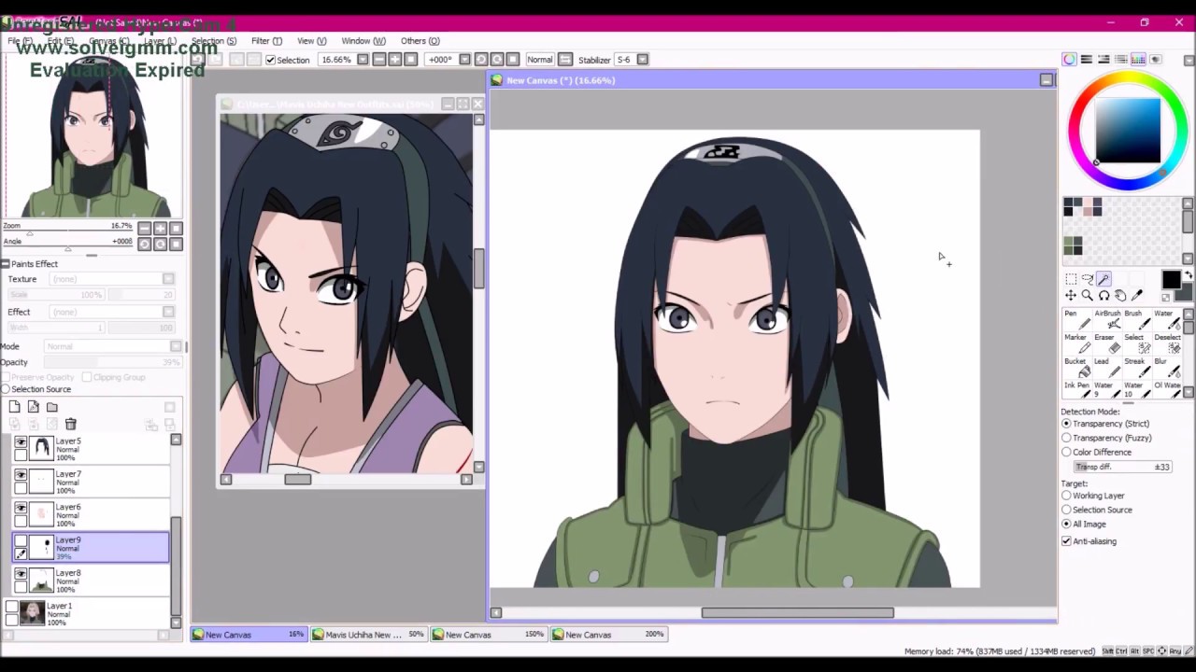This screenshot has width=1196, height=672.
Task: Hide Layer8 using its eye icon
Action: point(21,574)
